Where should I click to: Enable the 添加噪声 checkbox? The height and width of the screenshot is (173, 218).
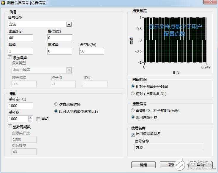(x=10, y=57)
